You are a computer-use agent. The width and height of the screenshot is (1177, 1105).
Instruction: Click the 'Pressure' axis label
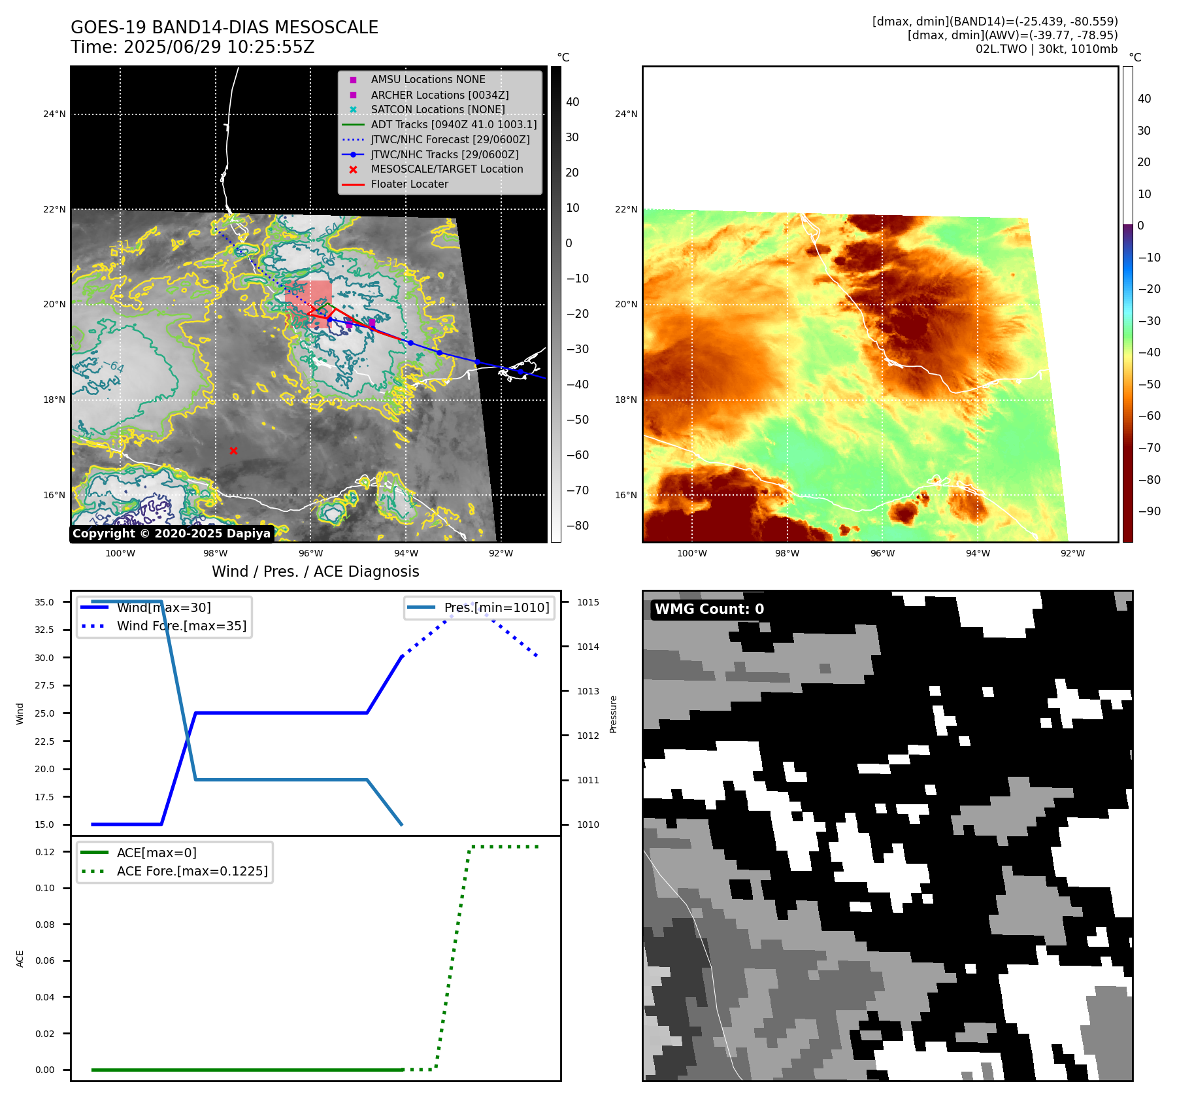(x=613, y=714)
